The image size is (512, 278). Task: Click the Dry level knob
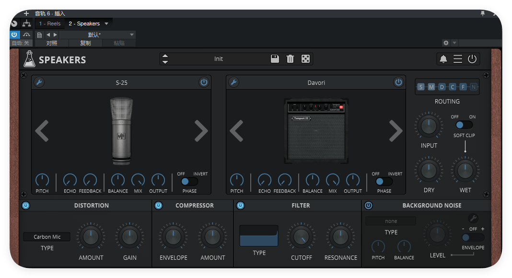click(429, 170)
